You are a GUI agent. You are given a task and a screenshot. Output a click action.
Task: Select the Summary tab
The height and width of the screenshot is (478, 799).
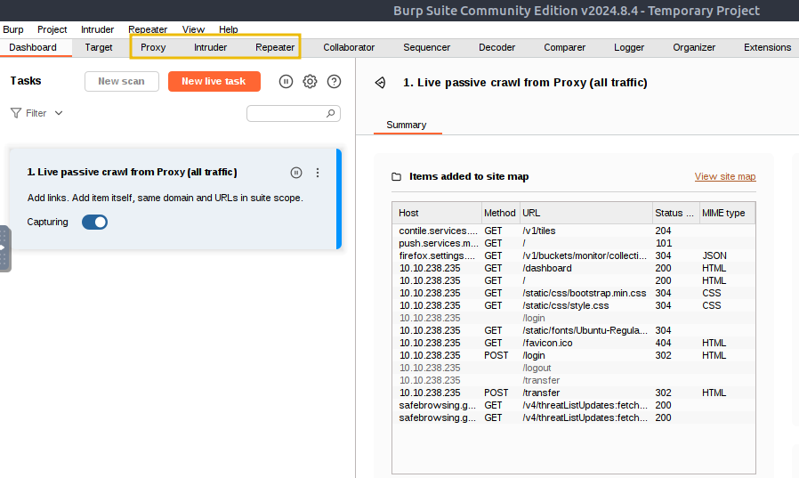407,125
